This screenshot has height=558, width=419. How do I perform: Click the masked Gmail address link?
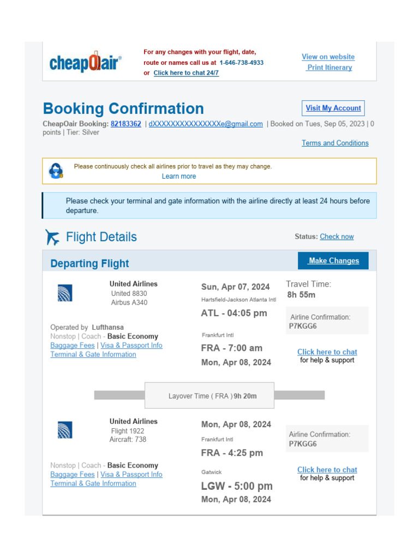pos(206,124)
